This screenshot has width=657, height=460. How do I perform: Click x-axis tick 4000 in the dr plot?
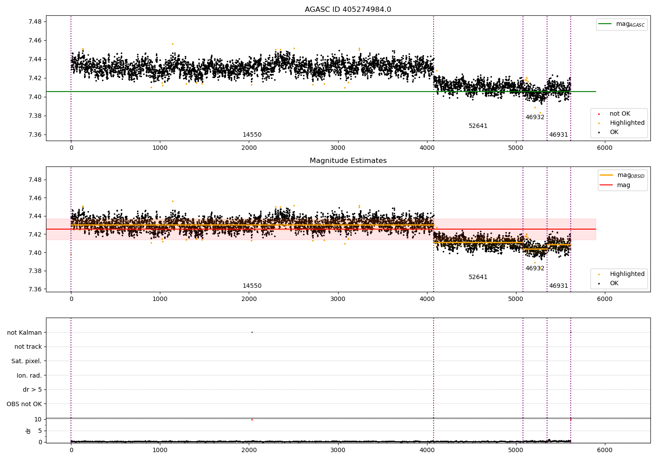[427, 450]
